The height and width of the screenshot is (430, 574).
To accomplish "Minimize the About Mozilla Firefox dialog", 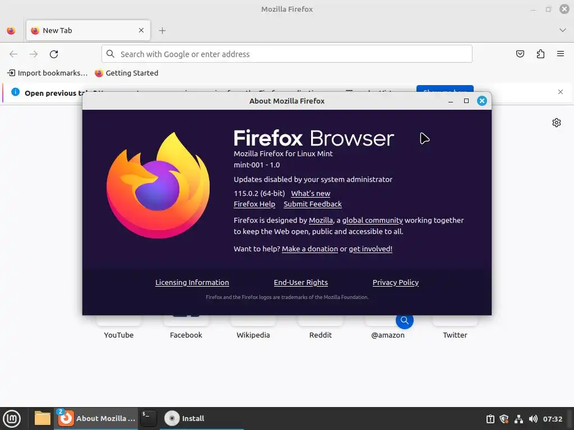I will (x=451, y=101).
